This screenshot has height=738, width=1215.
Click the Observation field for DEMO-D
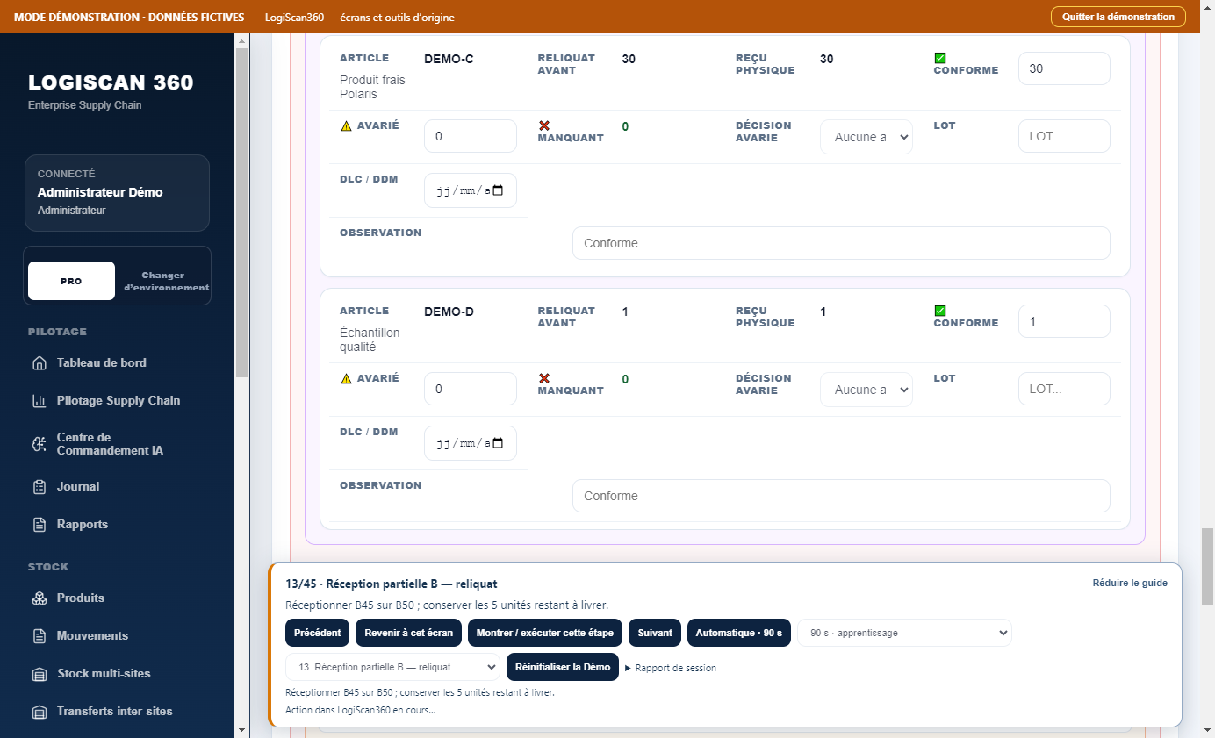(x=841, y=496)
